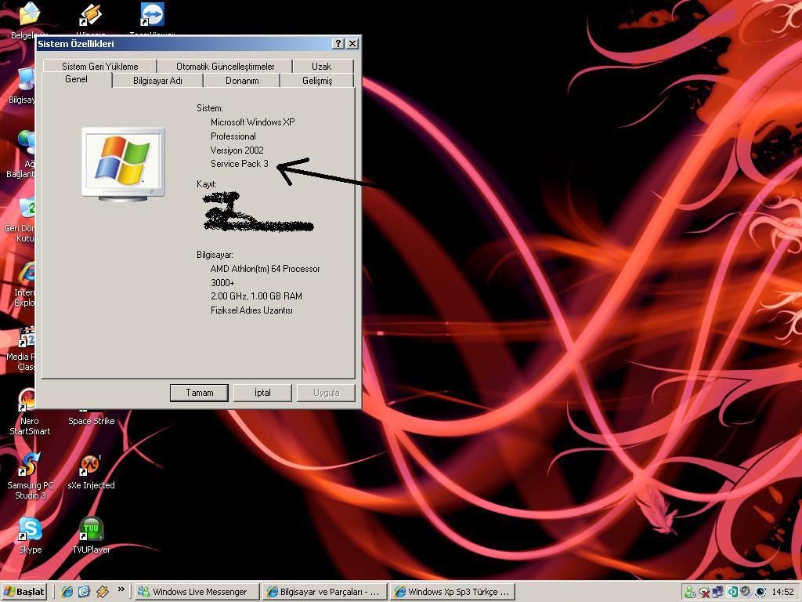Click the "2.00 GHz, 1.00 GB RAM" text
This screenshot has width=802, height=602.
(x=256, y=296)
